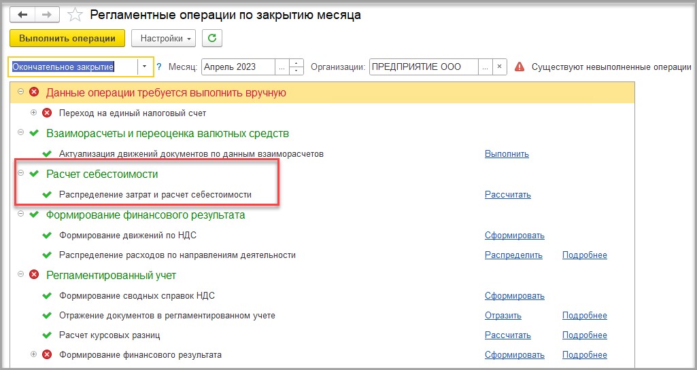Decrease month with the down stepper arrow

pyautogui.click(x=296, y=71)
